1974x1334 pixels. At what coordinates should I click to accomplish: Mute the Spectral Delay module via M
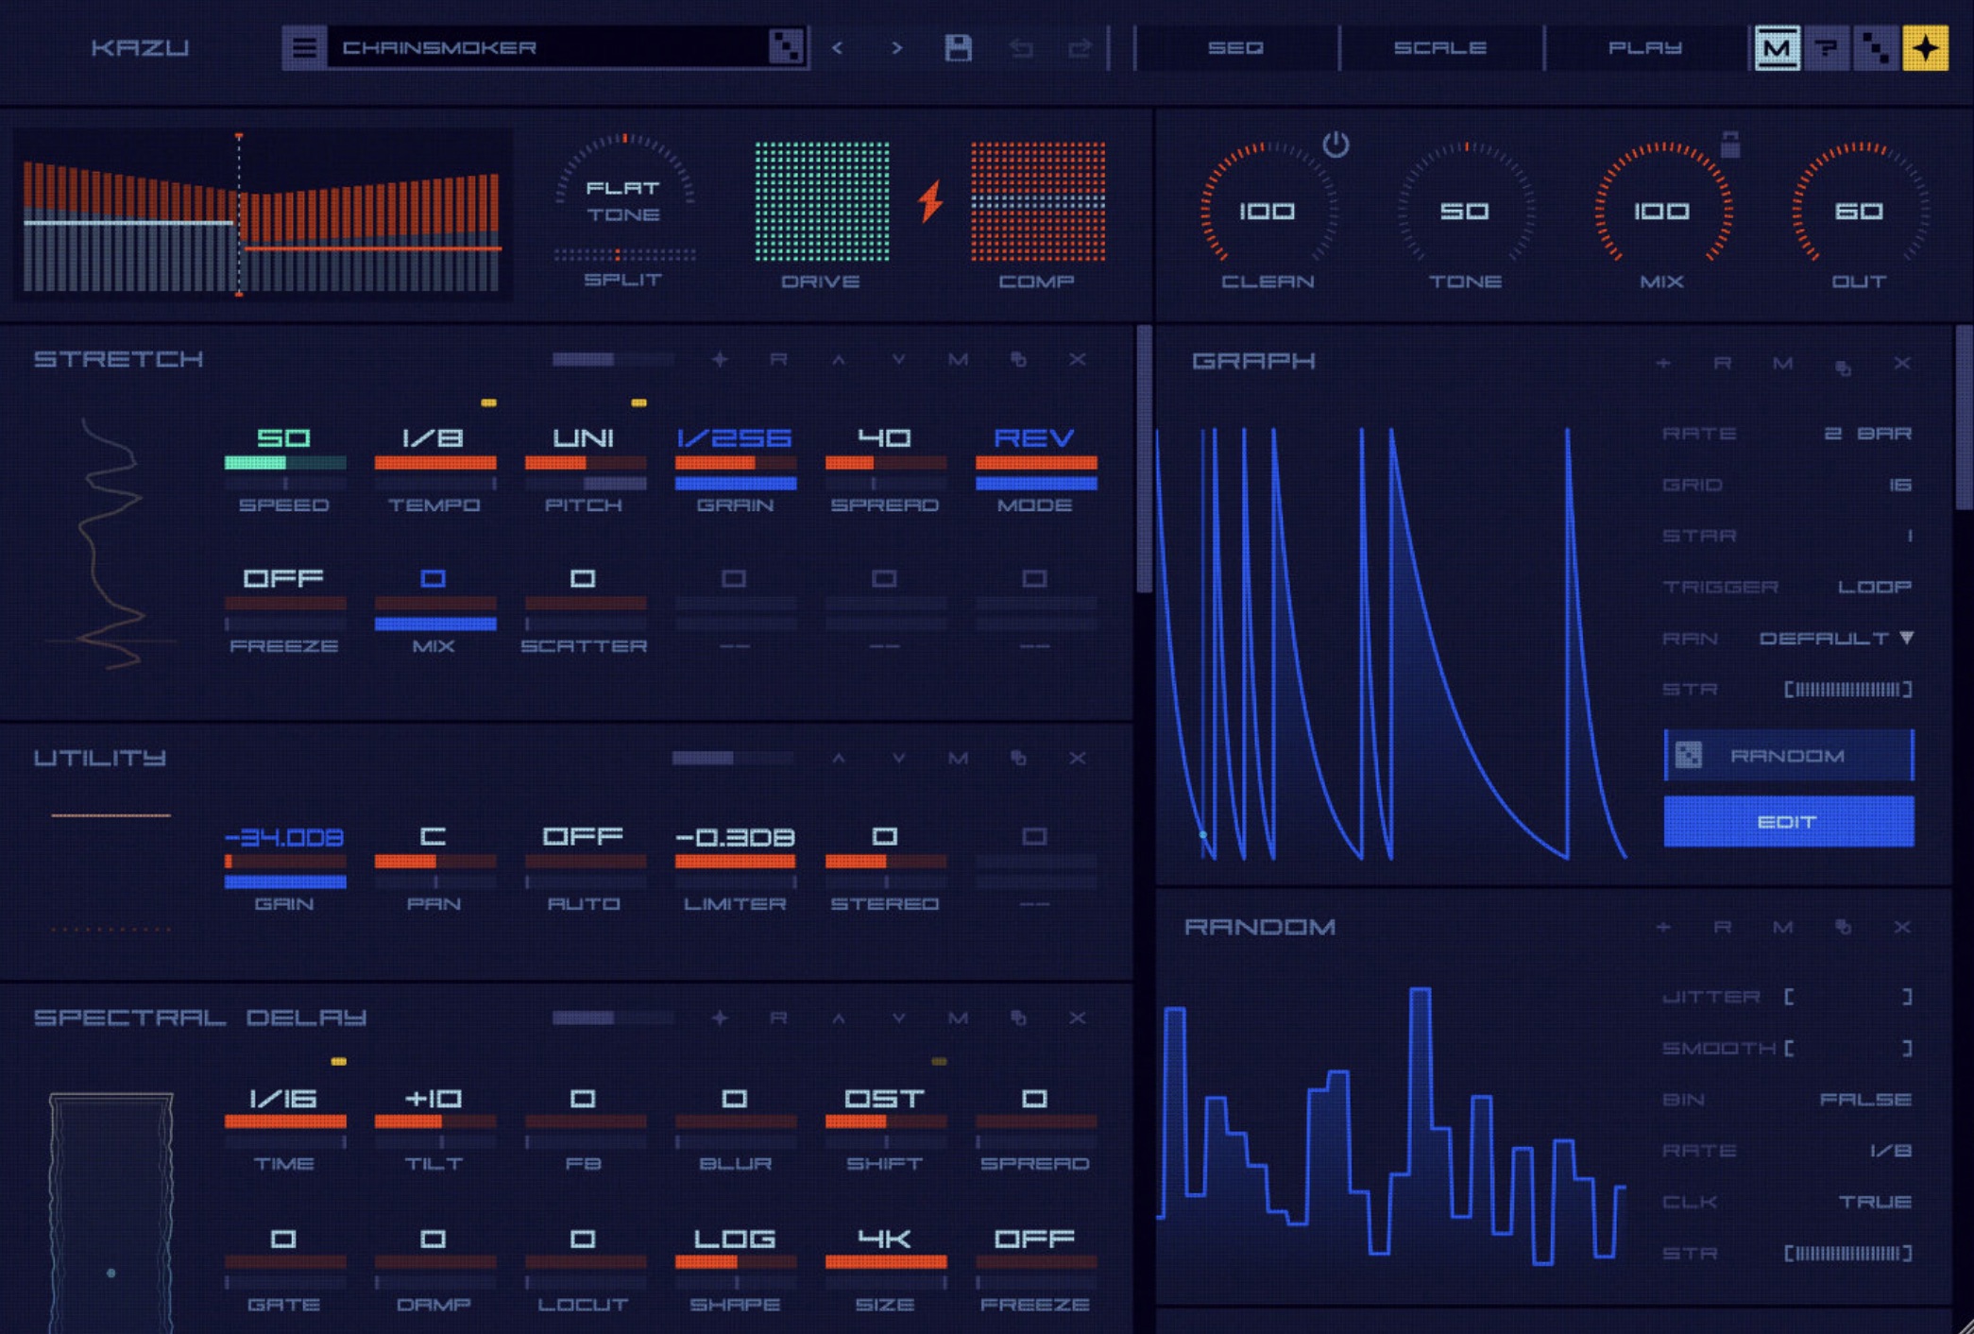(x=958, y=1018)
